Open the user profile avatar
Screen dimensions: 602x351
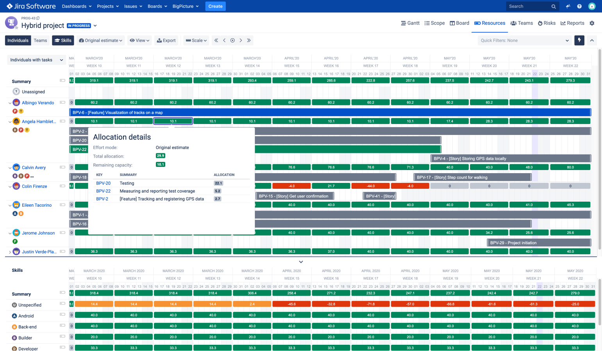tap(592, 6)
